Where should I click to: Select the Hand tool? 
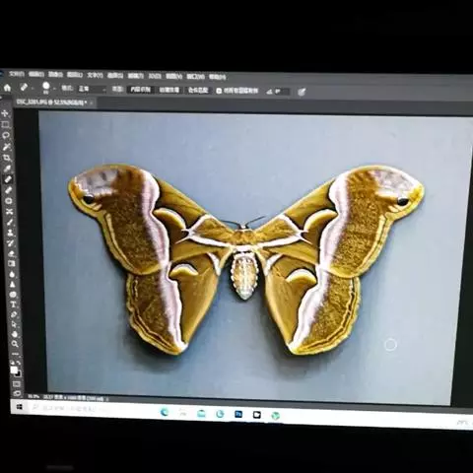[x=14, y=334]
